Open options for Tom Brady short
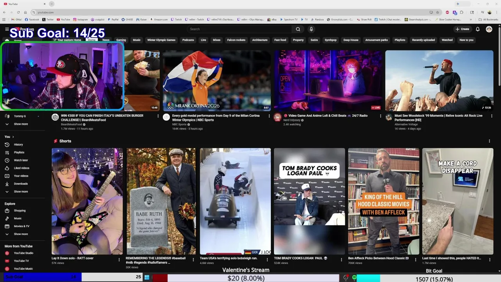Screen dimensions: 501x282 [341, 259]
